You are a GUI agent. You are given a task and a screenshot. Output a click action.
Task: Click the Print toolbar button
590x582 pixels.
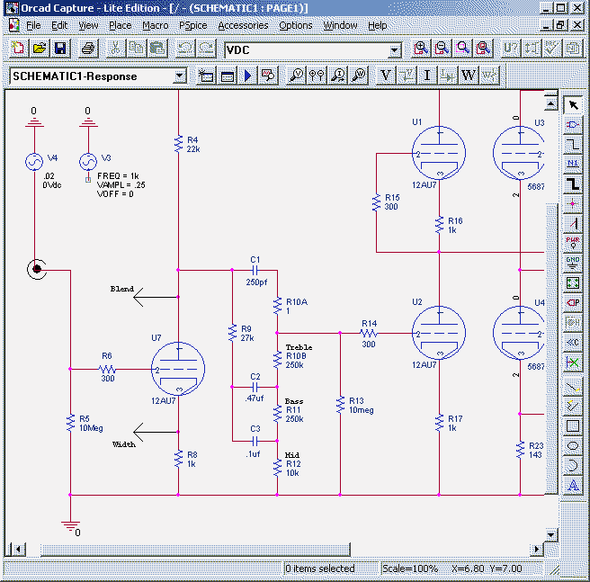87,49
